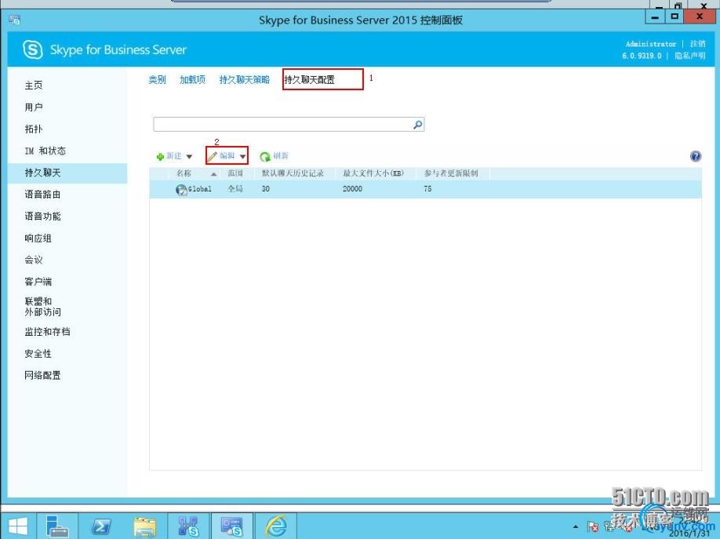Sort by 名称 column arrow
Viewport: 720px width, 539px height.
(x=213, y=173)
